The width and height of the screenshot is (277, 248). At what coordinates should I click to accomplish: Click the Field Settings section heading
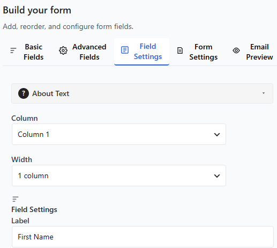pos(34,209)
